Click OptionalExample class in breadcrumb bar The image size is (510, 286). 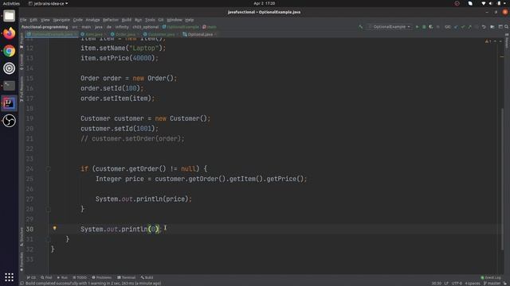coord(181,27)
